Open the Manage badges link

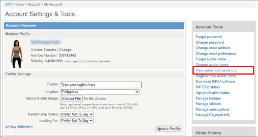pyautogui.click(x=208, y=98)
